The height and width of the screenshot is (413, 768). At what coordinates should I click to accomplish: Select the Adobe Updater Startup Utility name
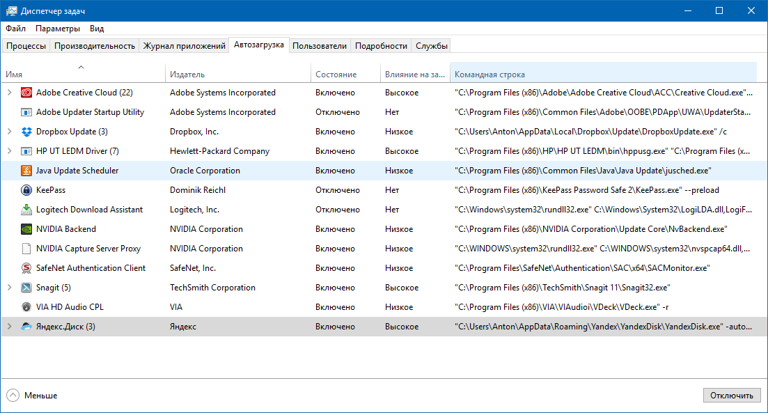(90, 112)
